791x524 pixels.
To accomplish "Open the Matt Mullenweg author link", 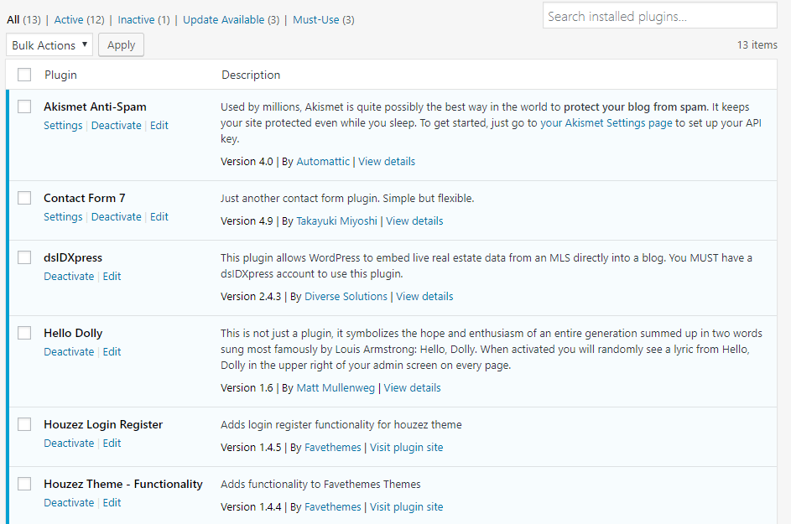I will click(x=336, y=388).
